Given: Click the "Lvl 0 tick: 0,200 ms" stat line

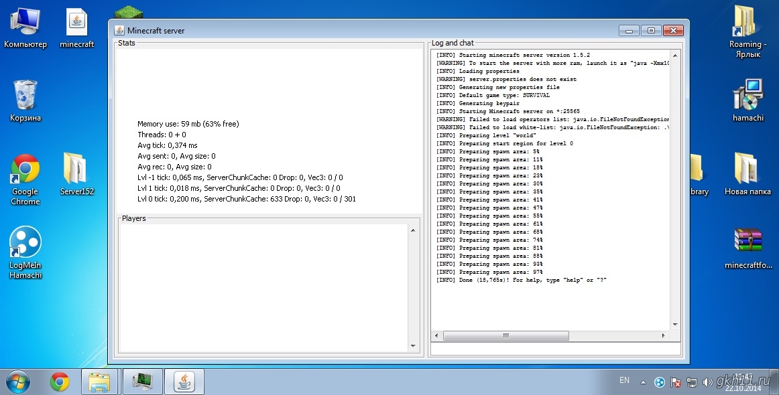Looking at the screenshot, I should pyautogui.click(x=247, y=199).
